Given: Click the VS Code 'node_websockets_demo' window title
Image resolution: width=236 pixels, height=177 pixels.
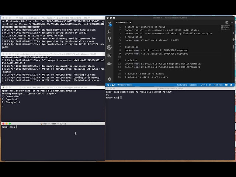Looking at the screenshot, I should click(170, 18).
